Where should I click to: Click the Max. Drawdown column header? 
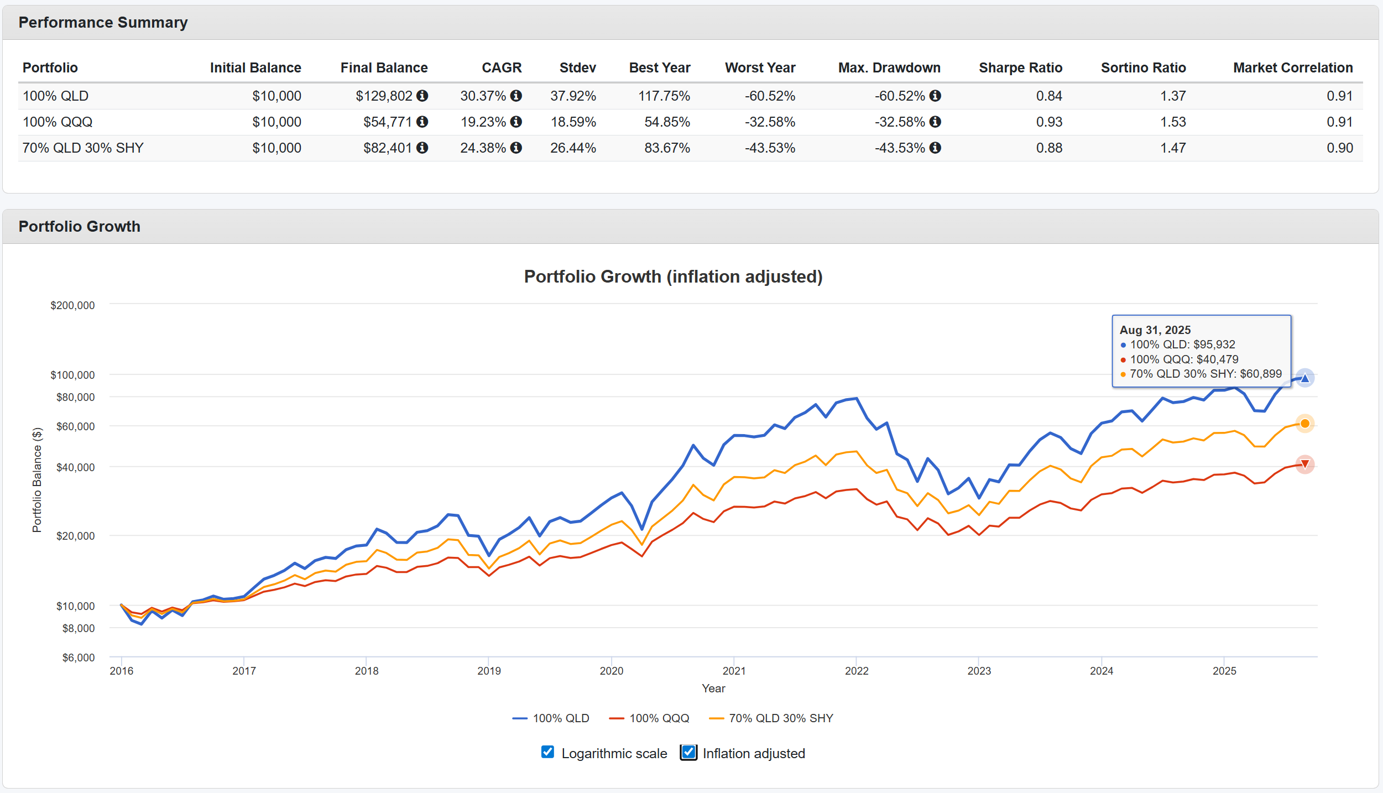(889, 67)
